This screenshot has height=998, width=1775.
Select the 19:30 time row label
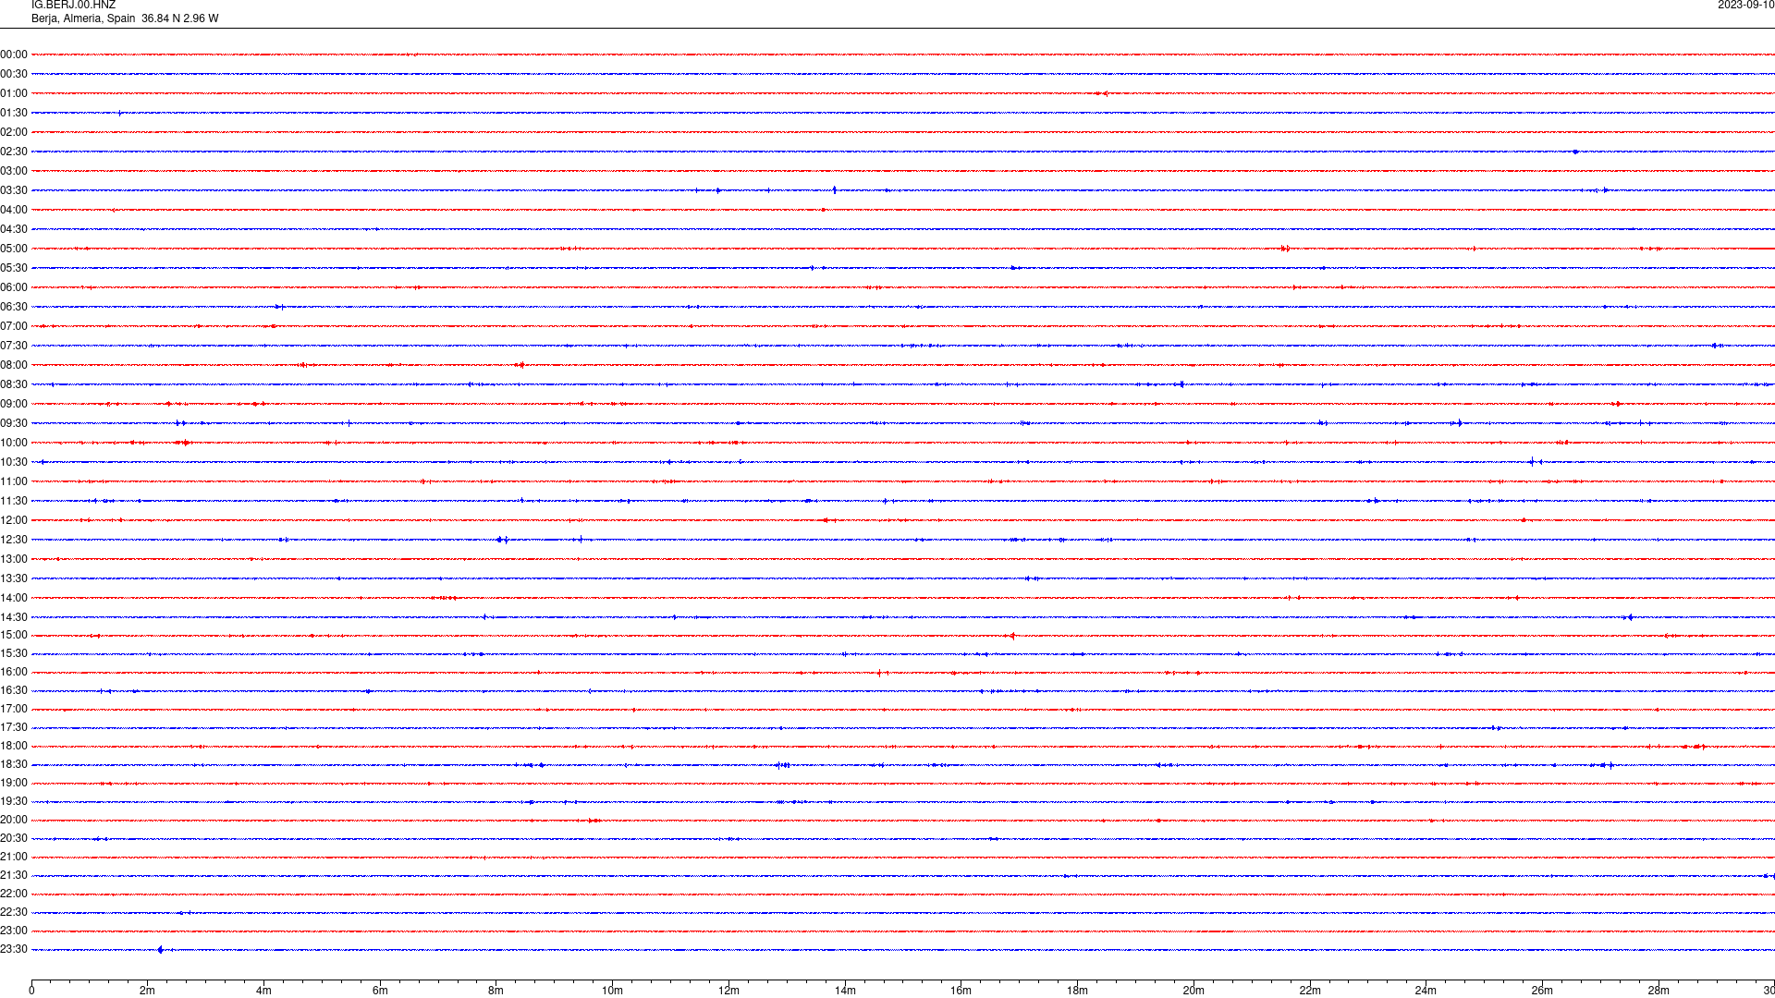click(x=14, y=801)
